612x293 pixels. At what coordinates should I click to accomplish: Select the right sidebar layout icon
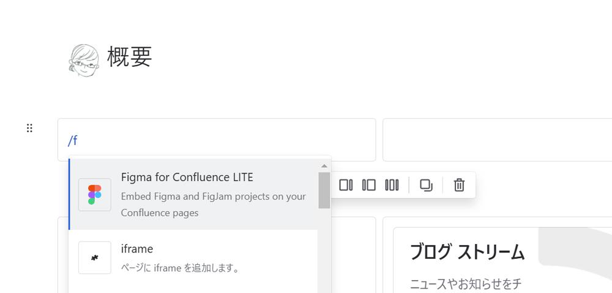pyautogui.click(x=346, y=185)
